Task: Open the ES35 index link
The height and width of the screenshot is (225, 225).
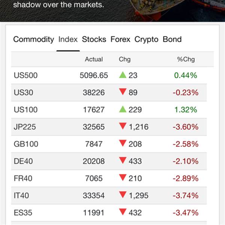Action: pos(23,213)
